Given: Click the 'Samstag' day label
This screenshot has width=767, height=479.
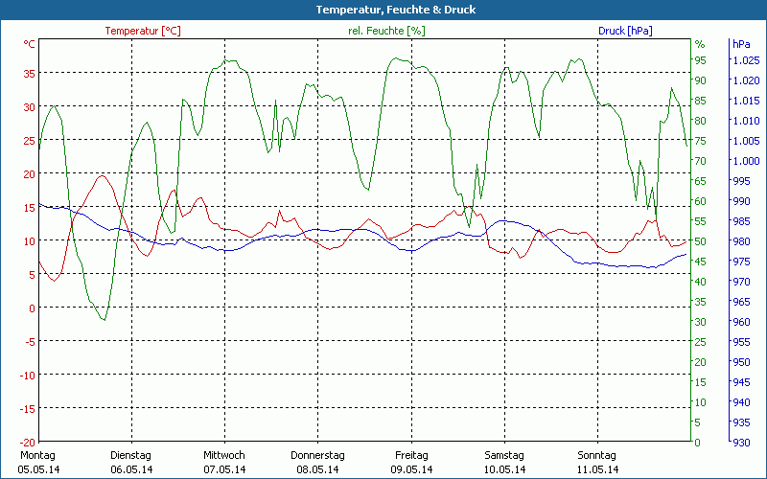Looking at the screenshot, I should point(504,455).
